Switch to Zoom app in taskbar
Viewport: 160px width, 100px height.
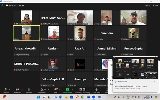click(x=94, y=97)
